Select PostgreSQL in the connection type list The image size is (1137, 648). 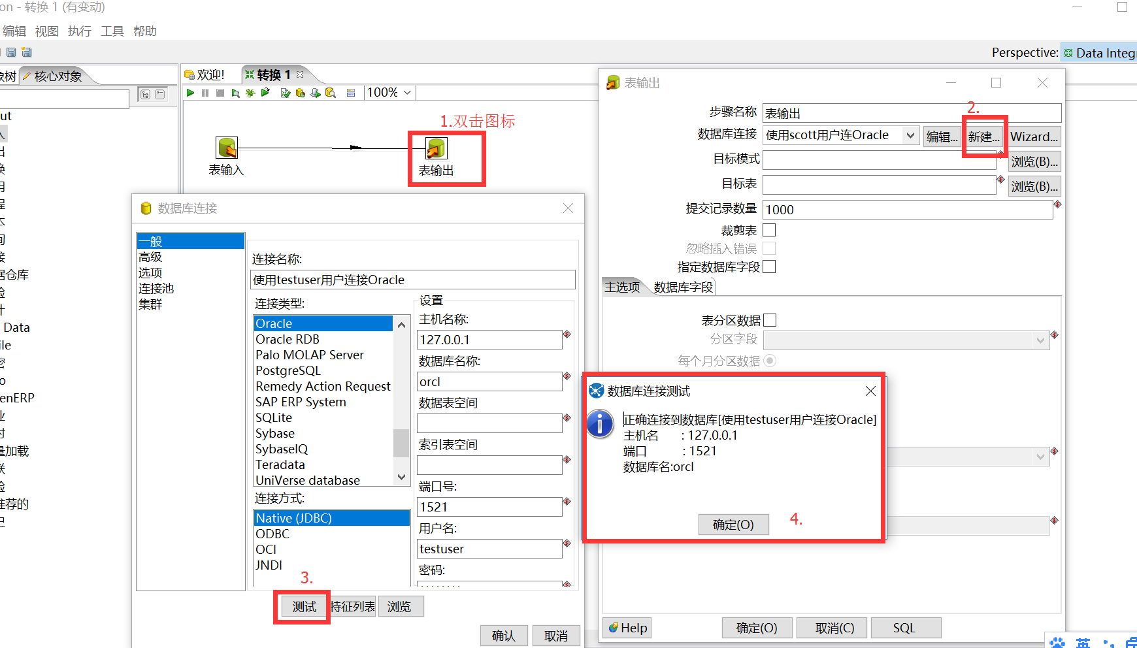[x=288, y=370]
